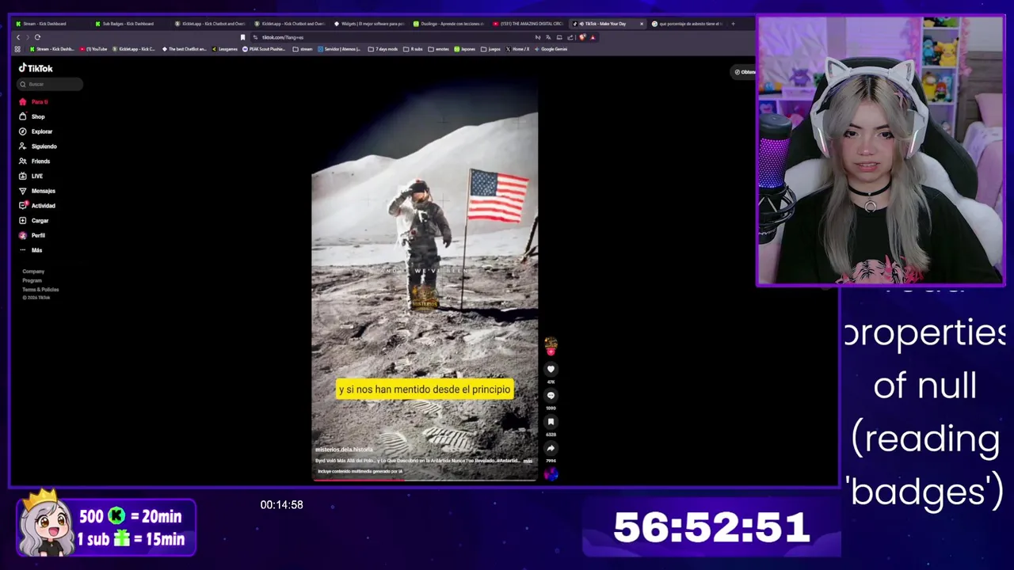Image resolution: width=1014 pixels, height=570 pixels.
Task: Expand Terms & Policies footer section
Action: tap(40, 289)
